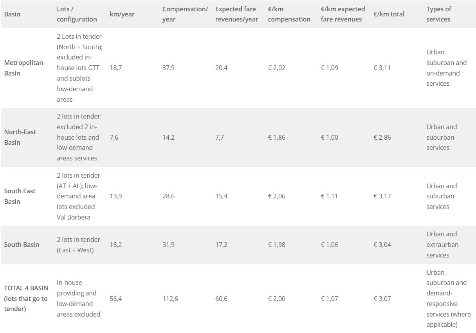
Task: Click the South East Basin row label
Action: coord(20,196)
